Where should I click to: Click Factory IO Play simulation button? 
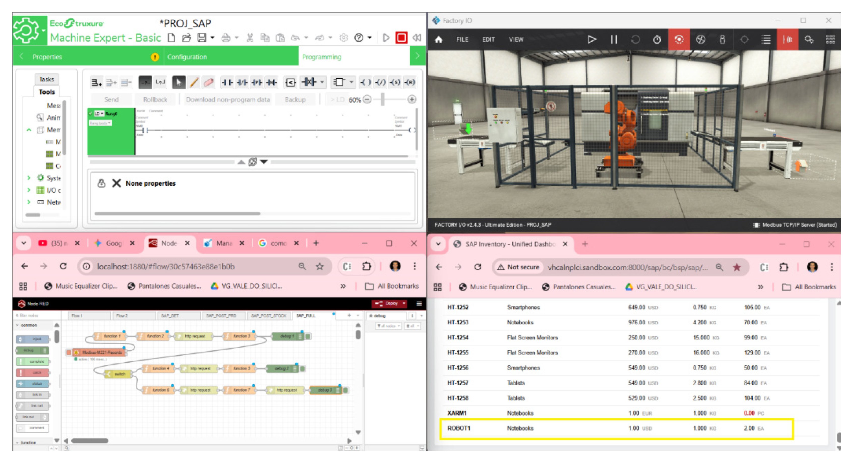coord(592,39)
